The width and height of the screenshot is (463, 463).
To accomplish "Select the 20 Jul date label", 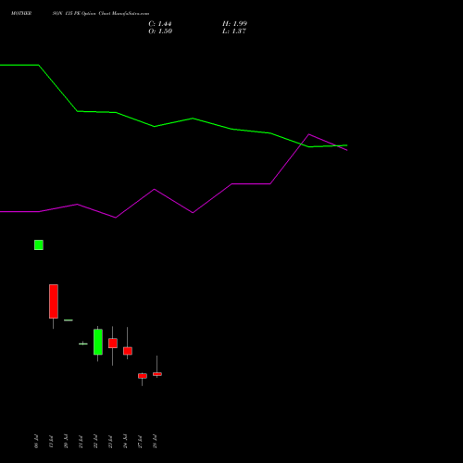I will [x=66, y=442].
